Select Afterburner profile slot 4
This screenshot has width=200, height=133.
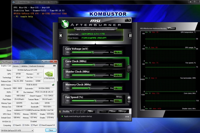point(82,111)
